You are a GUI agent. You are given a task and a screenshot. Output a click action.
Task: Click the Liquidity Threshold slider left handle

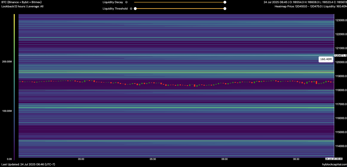pos(135,9)
